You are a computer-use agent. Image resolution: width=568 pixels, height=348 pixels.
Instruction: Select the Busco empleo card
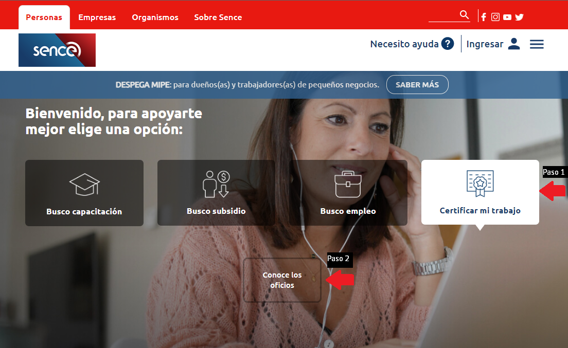click(348, 193)
